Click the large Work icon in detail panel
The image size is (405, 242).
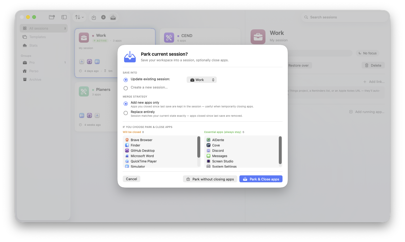[258, 37]
